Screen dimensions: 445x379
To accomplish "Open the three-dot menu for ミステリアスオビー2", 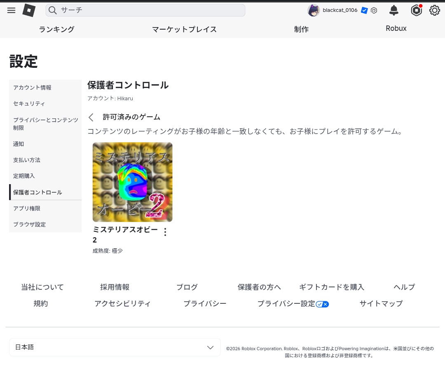I will (x=165, y=232).
